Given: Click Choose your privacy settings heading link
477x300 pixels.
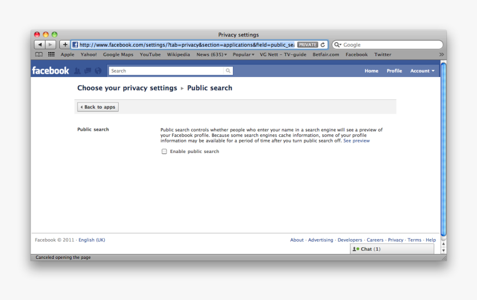Looking at the screenshot, I should (127, 88).
